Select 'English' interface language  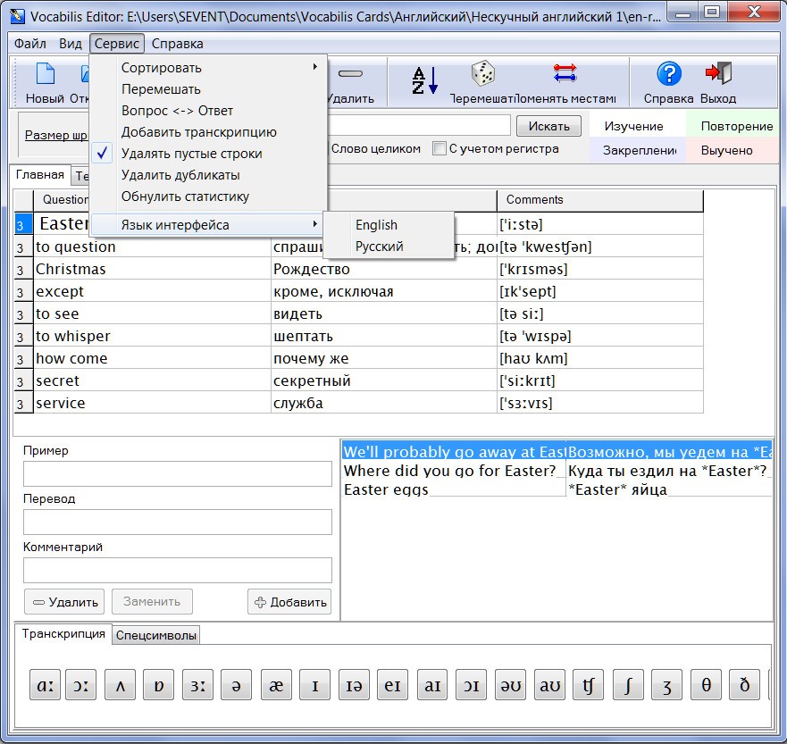(389, 225)
